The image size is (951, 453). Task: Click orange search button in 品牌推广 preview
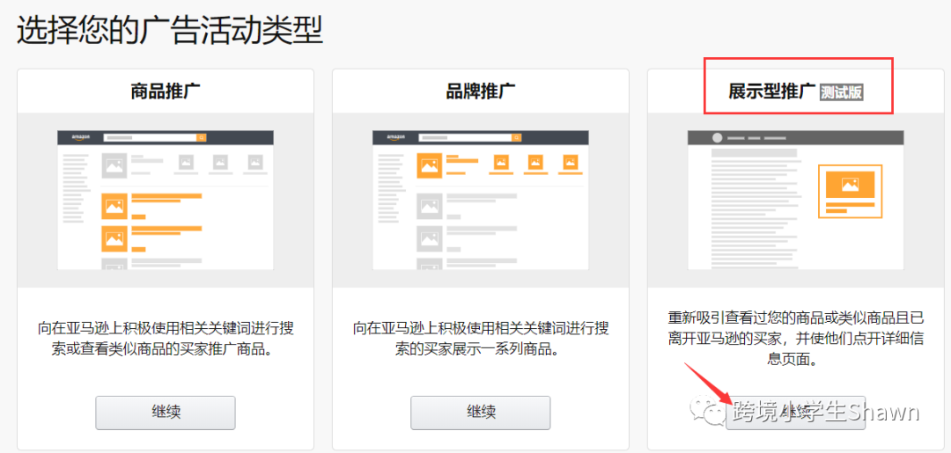tap(517, 138)
